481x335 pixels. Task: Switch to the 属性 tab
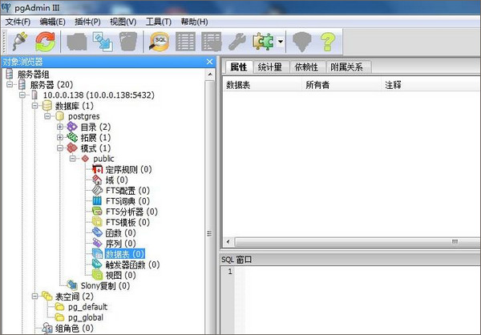(x=239, y=67)
